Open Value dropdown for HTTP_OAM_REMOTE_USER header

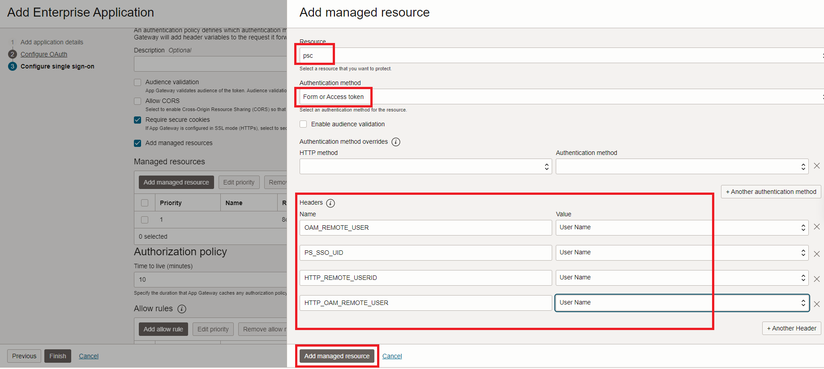click(682, 303)
